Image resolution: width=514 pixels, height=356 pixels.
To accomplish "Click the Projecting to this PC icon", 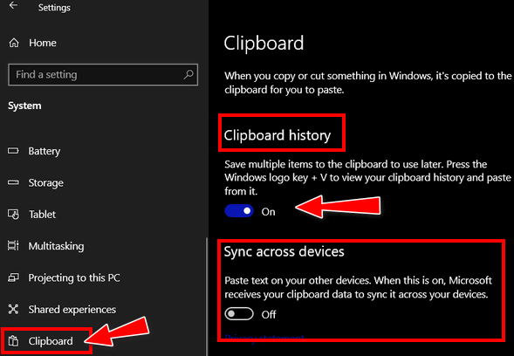I will point(13,277).
